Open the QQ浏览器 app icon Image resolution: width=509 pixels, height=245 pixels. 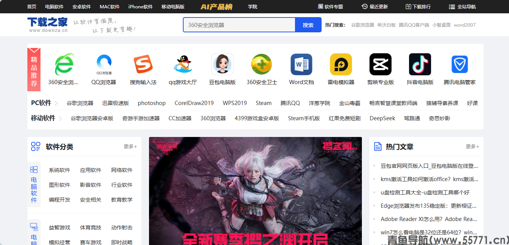(104, 64)
